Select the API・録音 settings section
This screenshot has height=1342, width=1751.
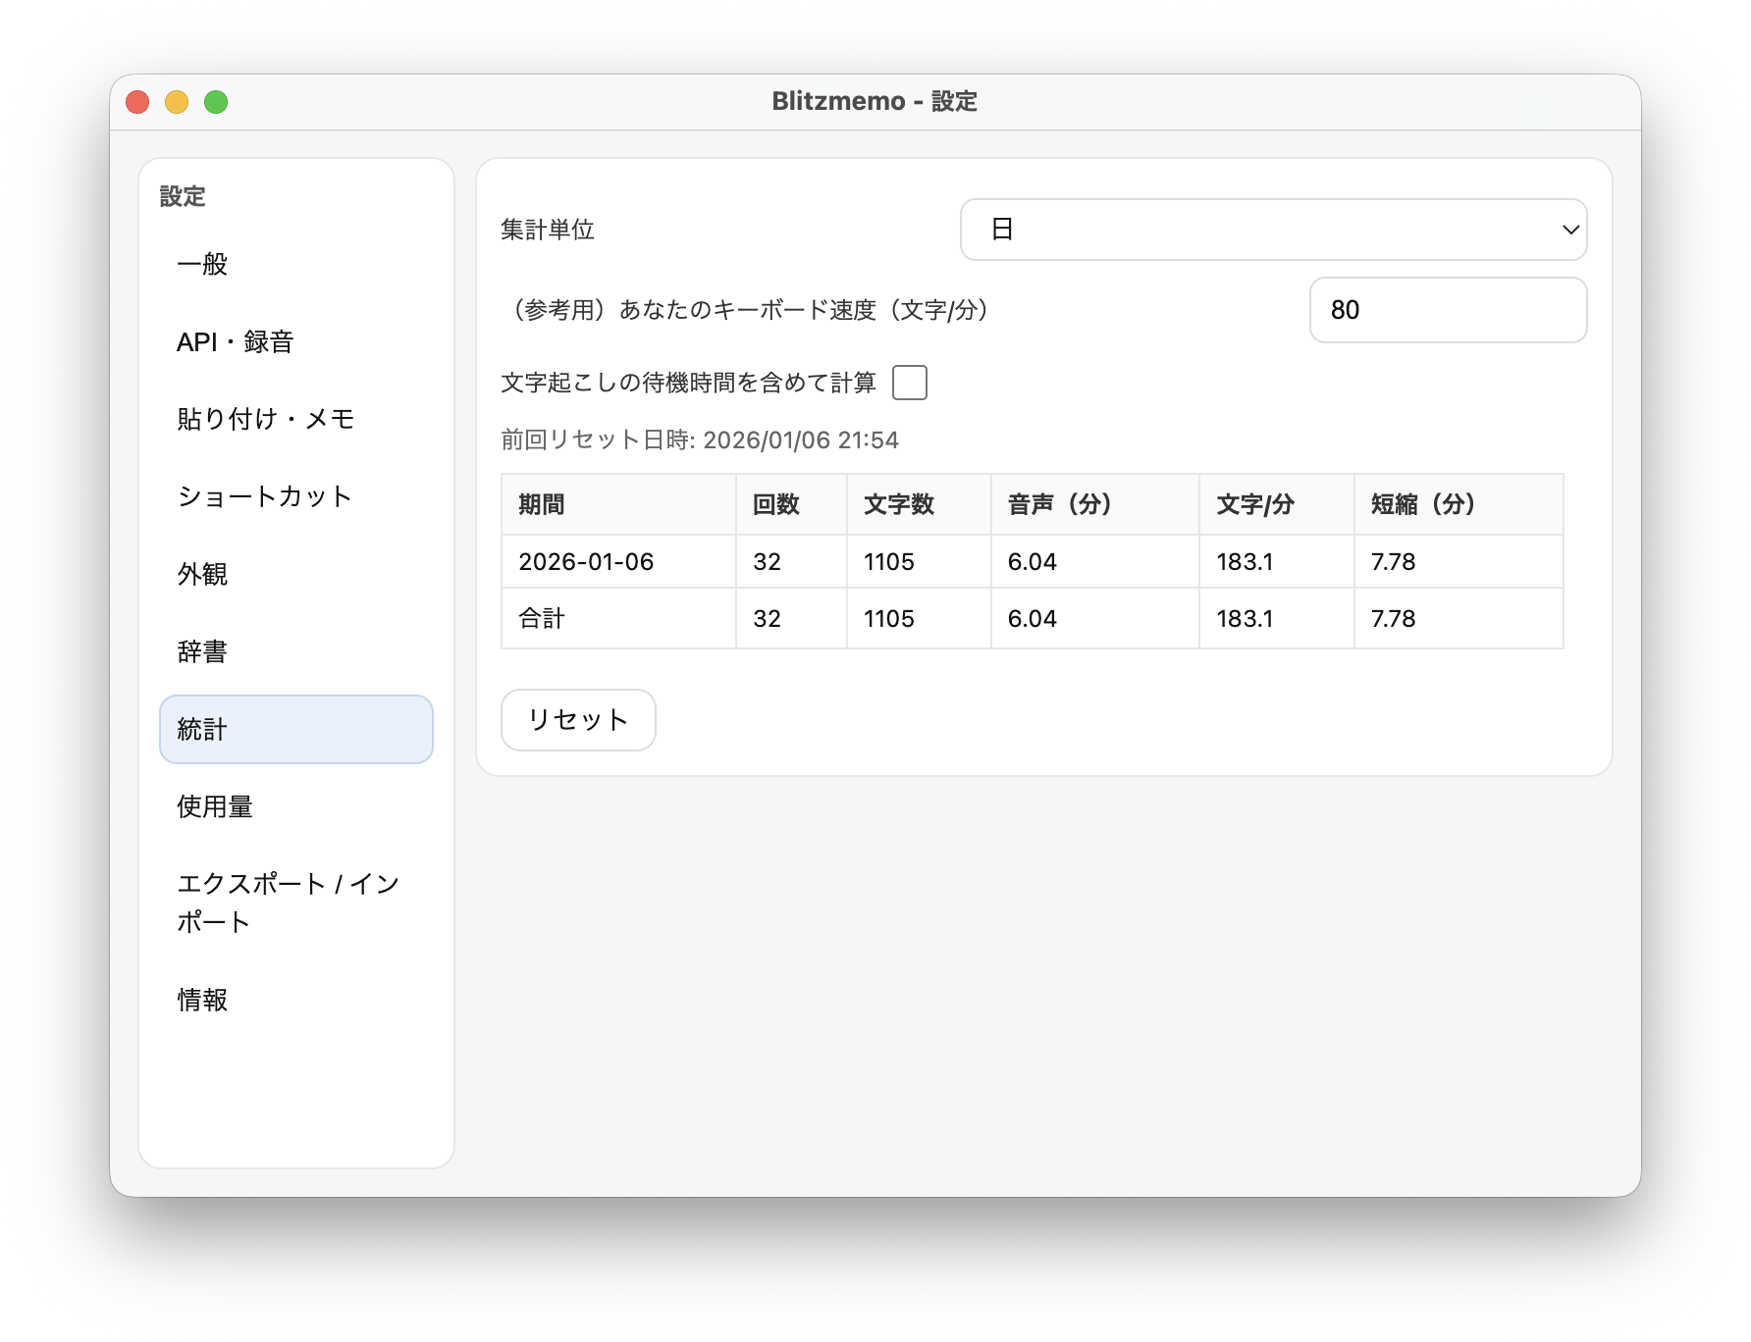236,341
